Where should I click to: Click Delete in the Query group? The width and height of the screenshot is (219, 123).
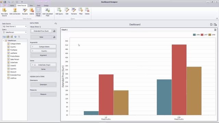(87, 11)
